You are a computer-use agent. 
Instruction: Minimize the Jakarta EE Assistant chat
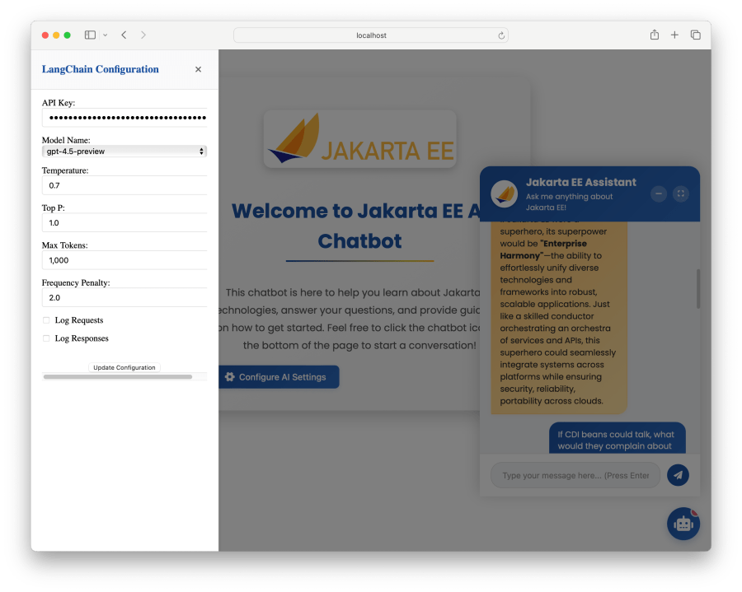click(658, 193)
